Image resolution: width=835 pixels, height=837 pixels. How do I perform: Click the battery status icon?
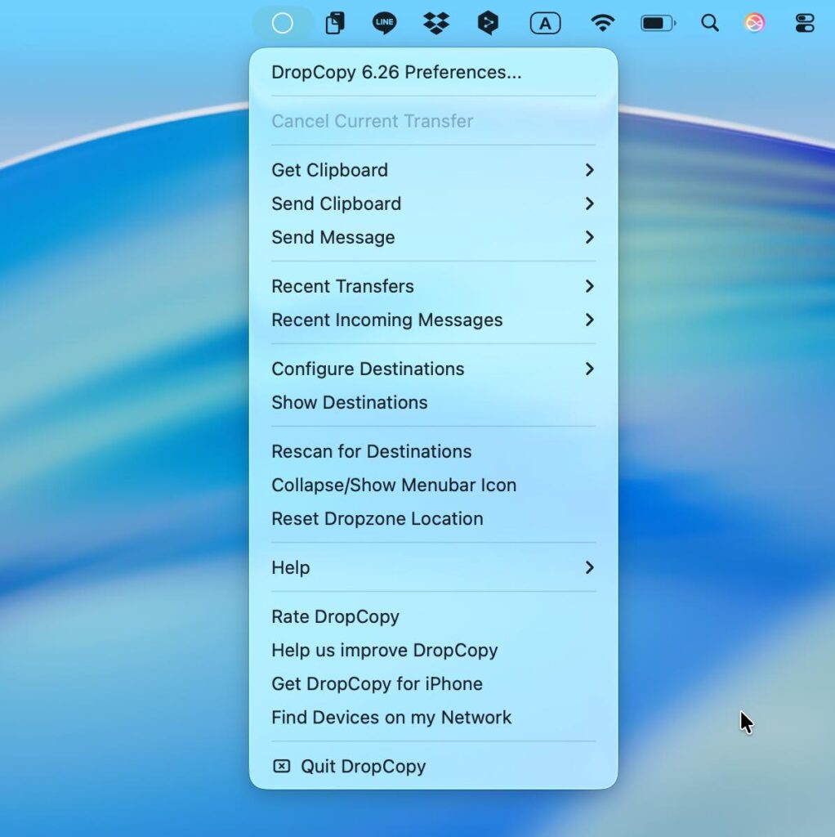click(x=658, y=24)
